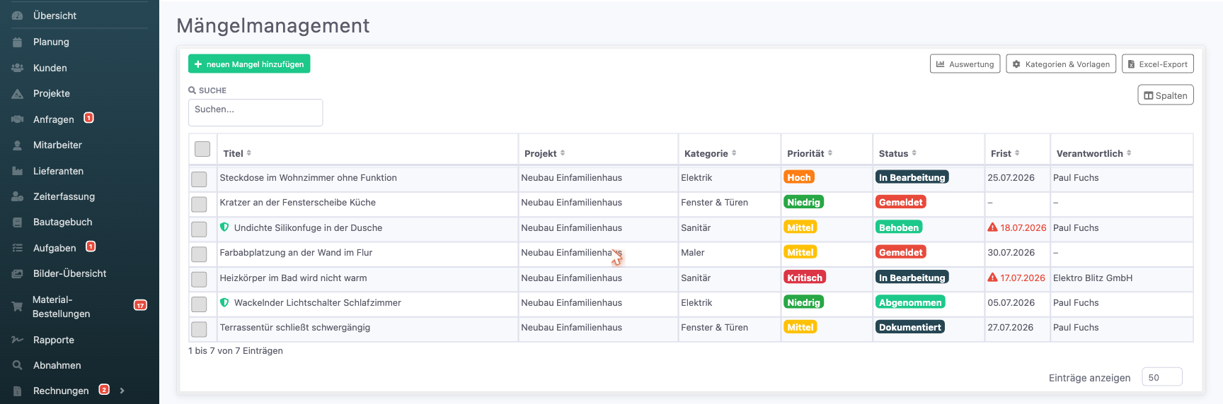This screenshot has height=404, width=1223.
Task: Click the Bautagebuch book icon in sidebar
Action: coord(18,222)
